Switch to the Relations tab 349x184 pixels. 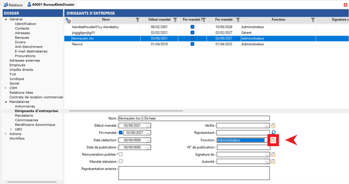[13, 5]
